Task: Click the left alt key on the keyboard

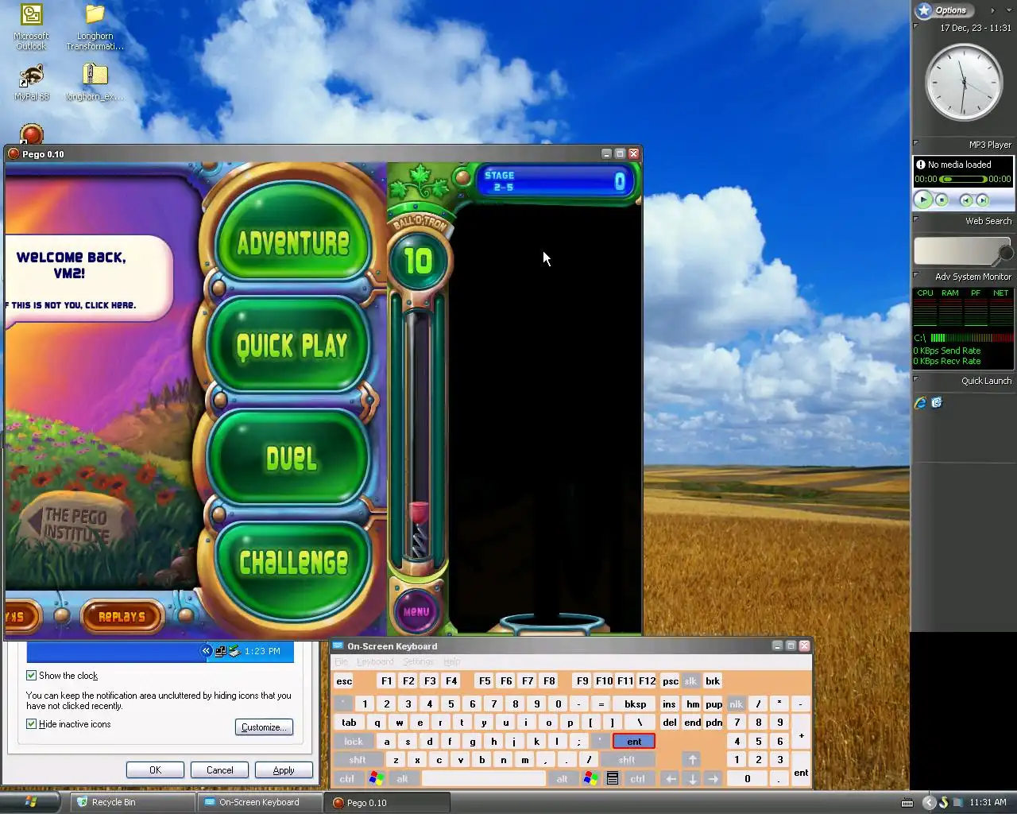Action: click(402, 779)
